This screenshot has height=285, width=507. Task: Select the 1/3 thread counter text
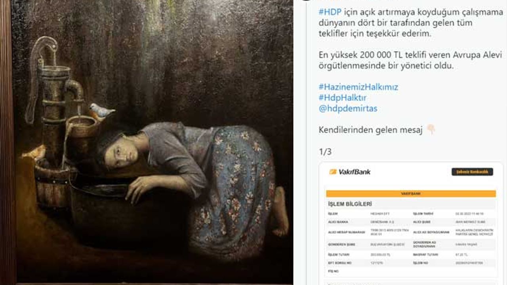(x=325, y=152)
